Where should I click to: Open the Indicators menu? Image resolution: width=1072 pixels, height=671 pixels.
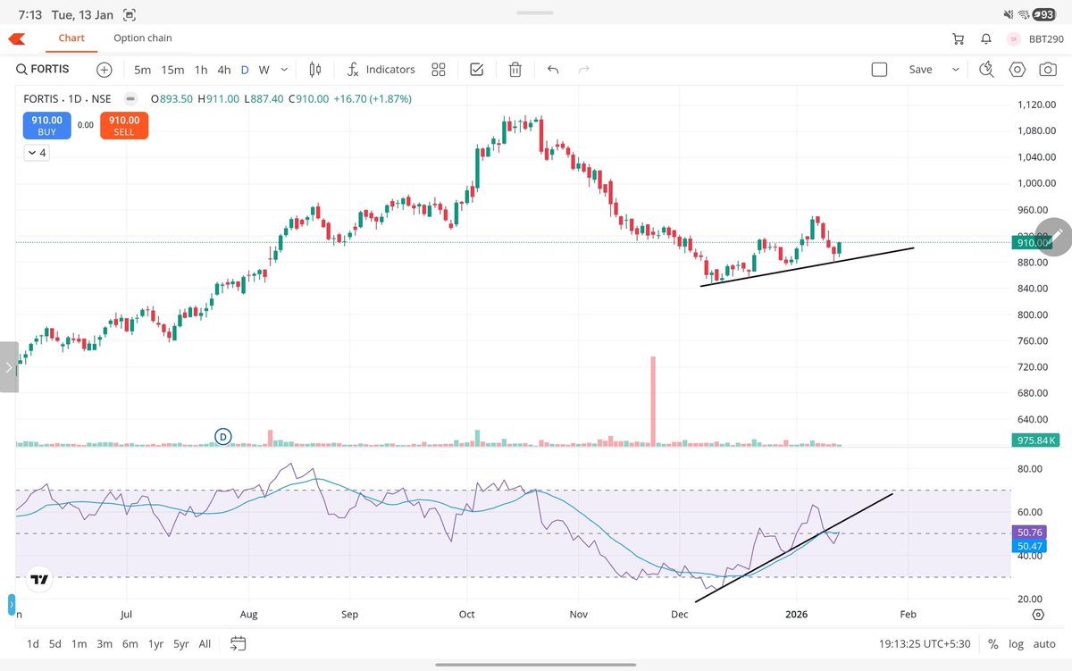pyautogui.click(x=381, y=70)
